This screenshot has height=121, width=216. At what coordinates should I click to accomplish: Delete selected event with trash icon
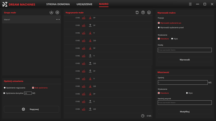pyautogui.click(x=137, y=12)
